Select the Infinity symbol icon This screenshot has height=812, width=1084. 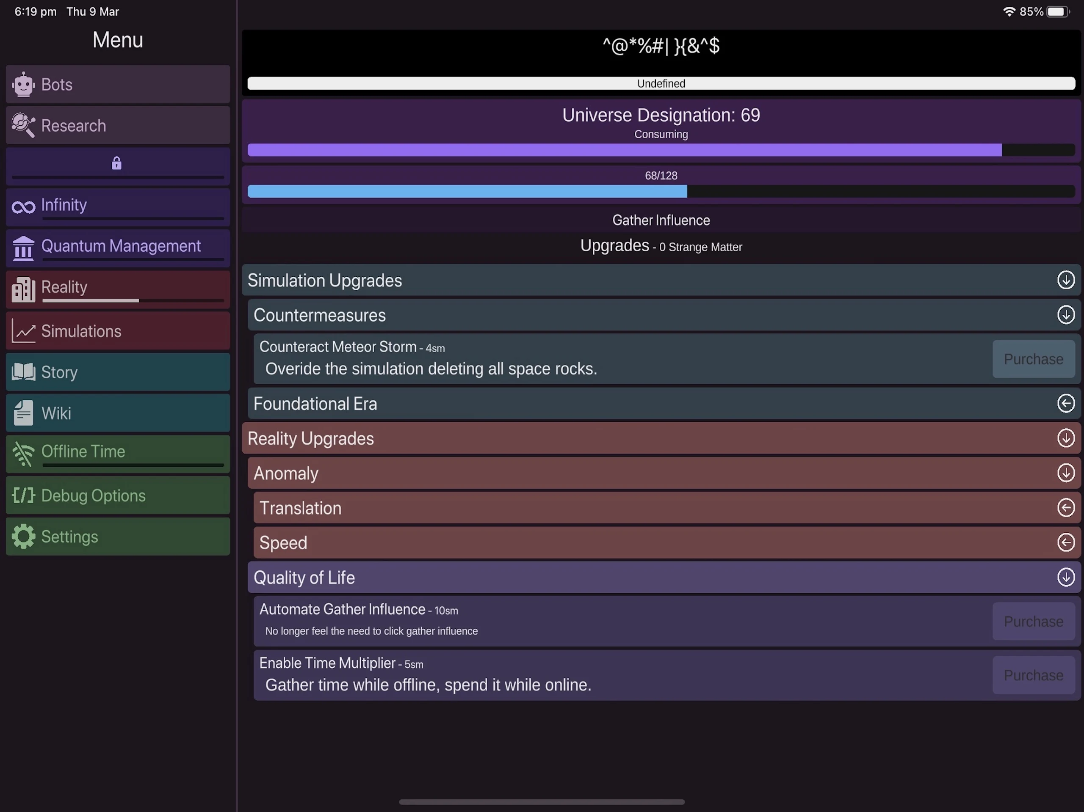pyautogui.click(x=23, y=207)
